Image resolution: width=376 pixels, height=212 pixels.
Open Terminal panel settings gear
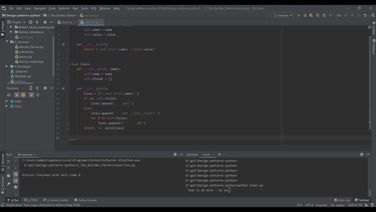[362, 154]
